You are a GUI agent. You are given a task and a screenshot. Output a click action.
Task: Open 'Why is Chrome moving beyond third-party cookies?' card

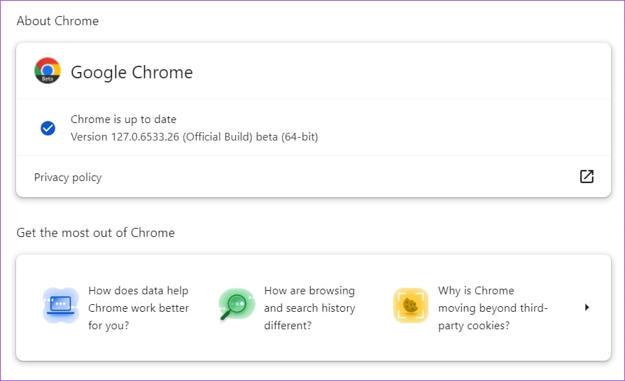(471, 308)
